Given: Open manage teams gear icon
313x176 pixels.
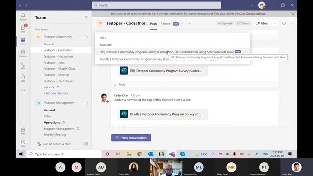Looking at the screenshot, I should tap(86, 144).
